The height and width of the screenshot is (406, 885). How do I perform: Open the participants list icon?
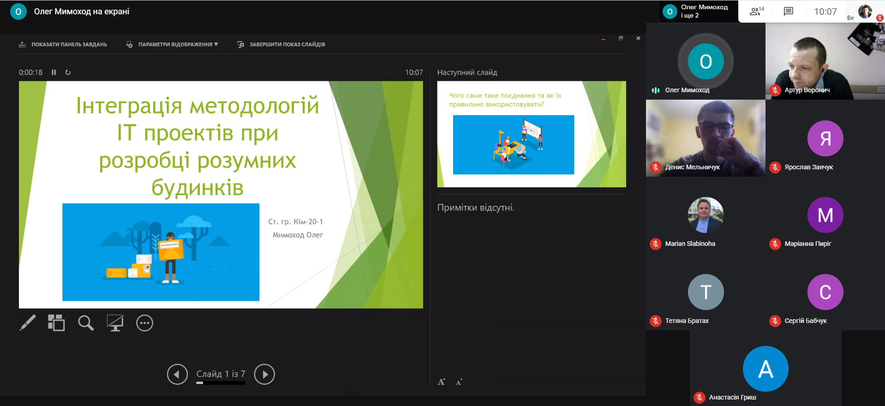756,12
